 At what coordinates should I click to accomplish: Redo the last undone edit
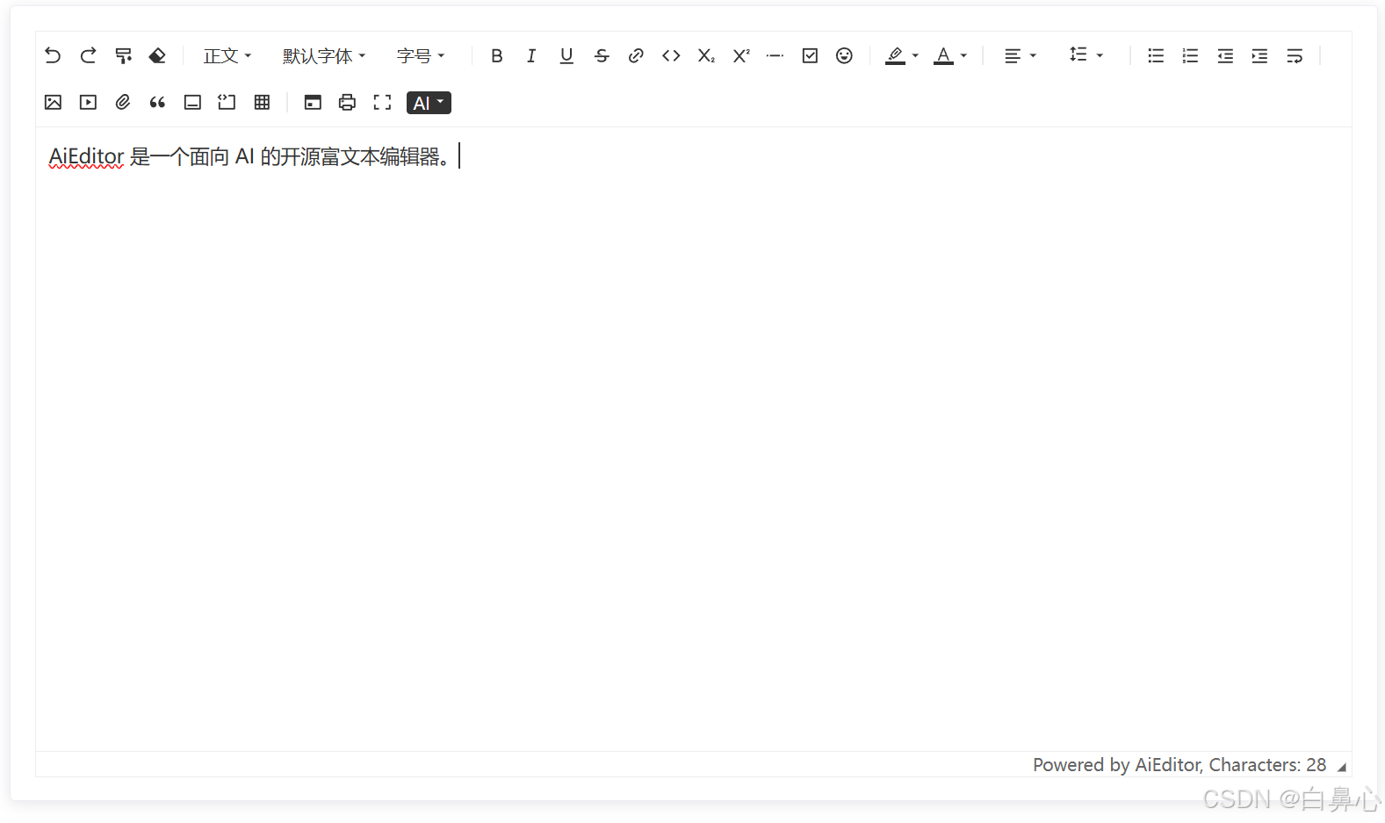click(x=88, y=55)
